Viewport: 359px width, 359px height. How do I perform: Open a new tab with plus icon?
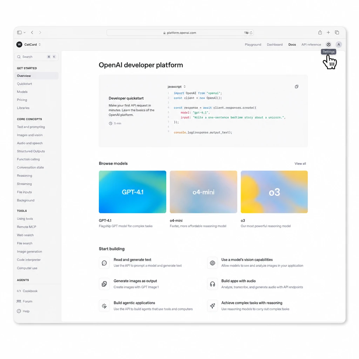[x=328, y=33]
